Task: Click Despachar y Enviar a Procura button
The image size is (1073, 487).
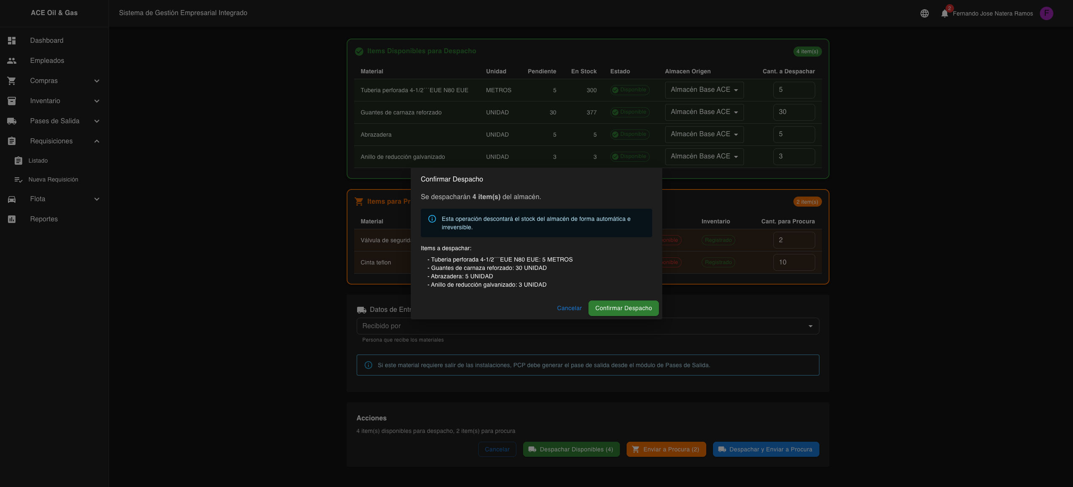Action: 765,449
